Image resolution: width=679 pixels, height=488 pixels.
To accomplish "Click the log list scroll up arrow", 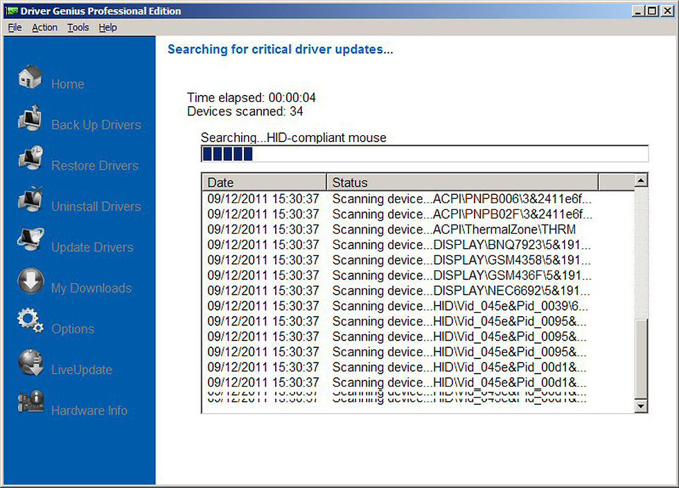I will [x=641, y=180].
